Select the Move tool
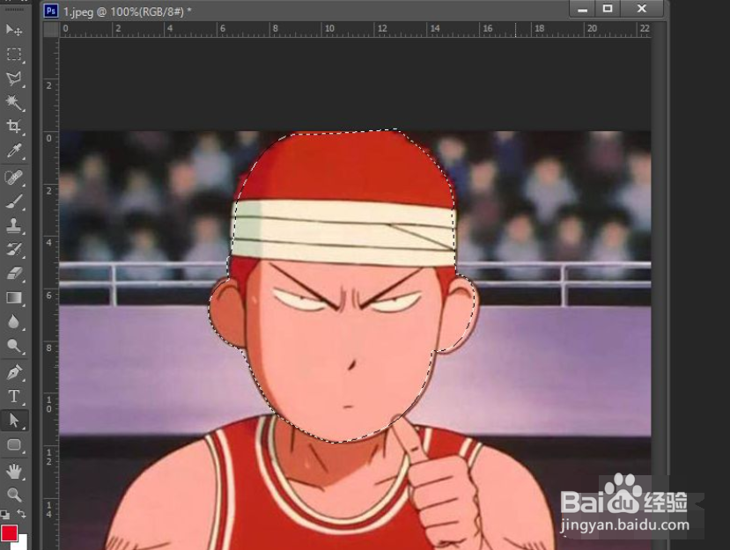 14,30
